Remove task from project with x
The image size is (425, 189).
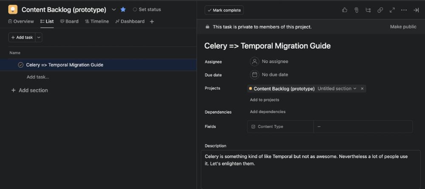(x=362, y=89)
